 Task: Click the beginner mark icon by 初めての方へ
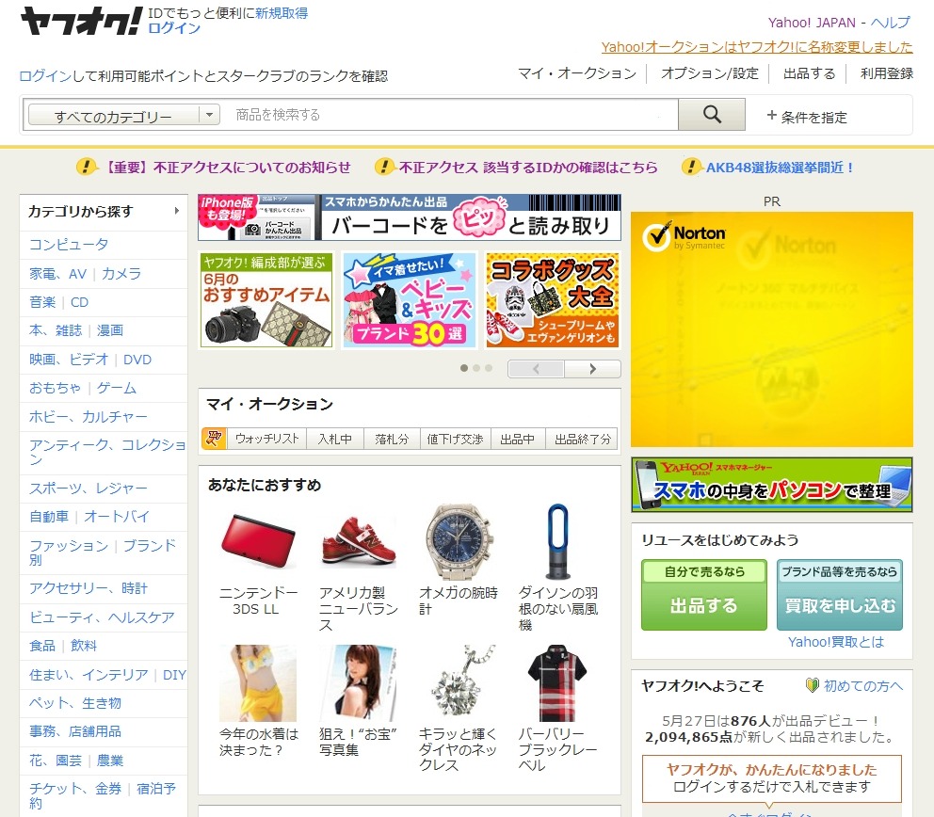pos(812,685)
